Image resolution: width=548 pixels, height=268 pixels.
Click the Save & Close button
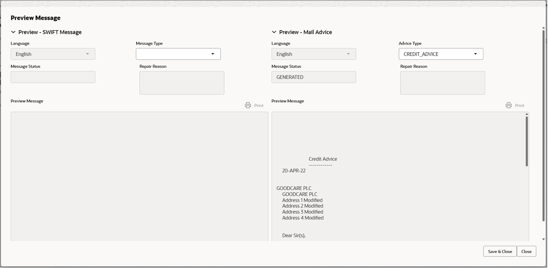(500, 251)
